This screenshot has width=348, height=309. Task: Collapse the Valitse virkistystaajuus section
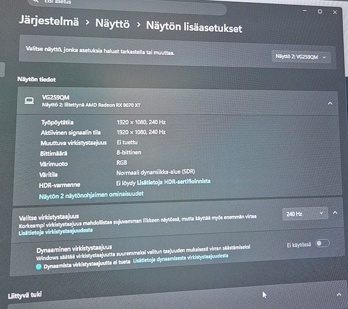tap(335, 212)
